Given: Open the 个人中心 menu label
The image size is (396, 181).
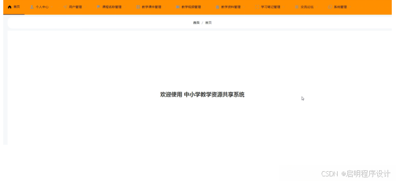Looking at the screenshot, I should pyautogui.click(x=42, y=7).
